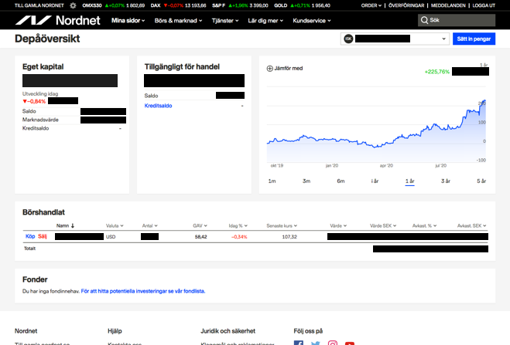510x345 pixels.
Task: Open Nordnet's Instagram page
Action: (333, 343)
